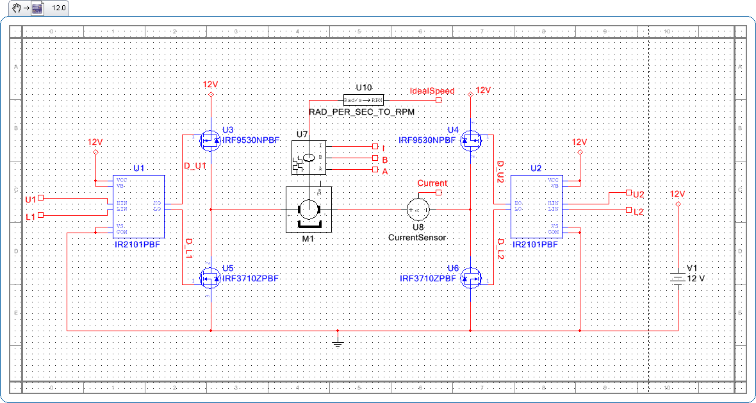Click the encoder output connector B
The image size is (756, 403).
pyautogui.click(x=374, y=158)
